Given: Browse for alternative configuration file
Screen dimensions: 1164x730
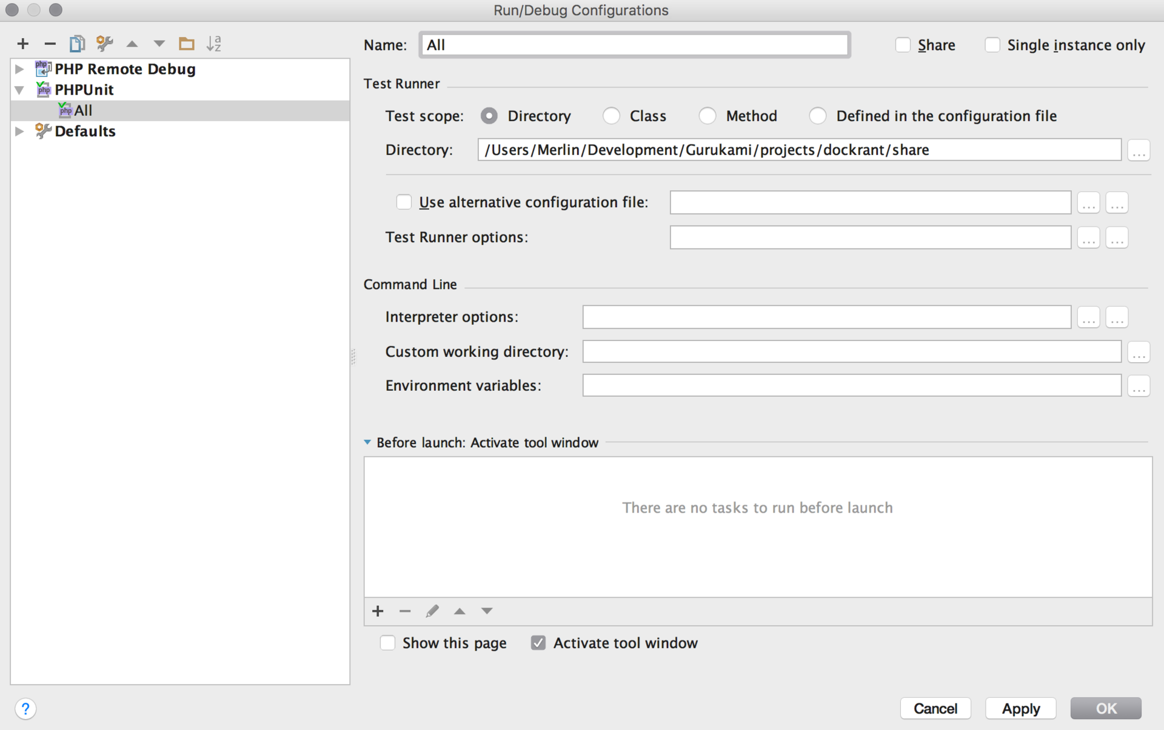Looking at the screenshot, I should coord(1089,202).
